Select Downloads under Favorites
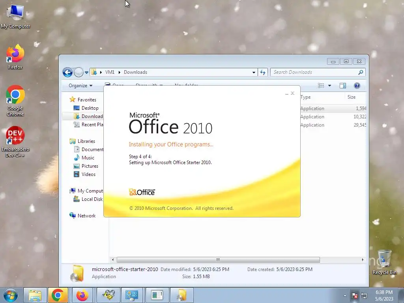Image resolution: width=404 pixels, height=303 pixels. 88,116
